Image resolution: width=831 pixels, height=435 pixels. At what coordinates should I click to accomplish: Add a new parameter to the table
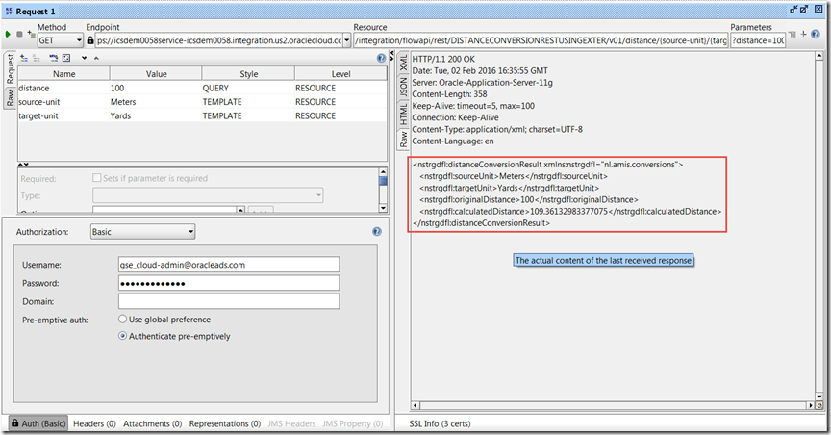pyautogui.click(x=23, y=59)
